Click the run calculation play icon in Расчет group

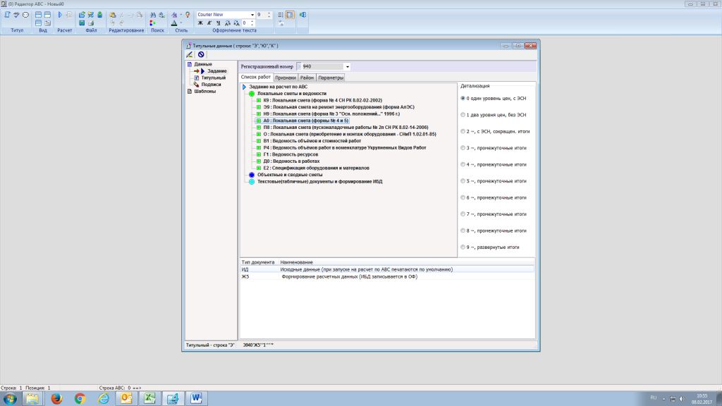60,15
